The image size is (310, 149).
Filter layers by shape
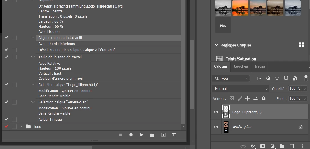(286, 78)
